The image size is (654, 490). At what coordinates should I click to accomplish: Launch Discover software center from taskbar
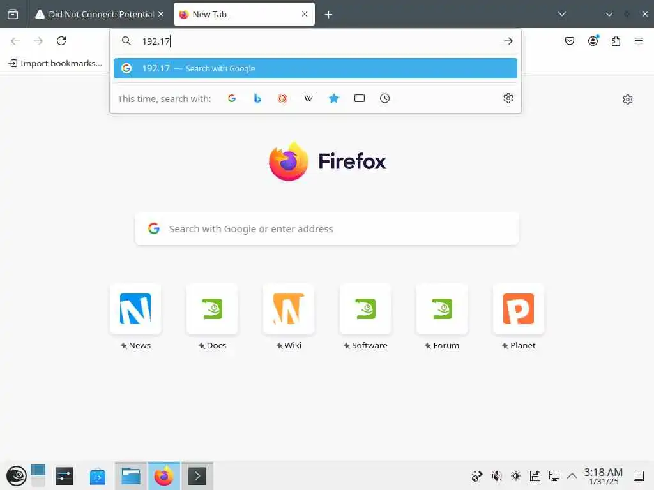click(98, 476)
